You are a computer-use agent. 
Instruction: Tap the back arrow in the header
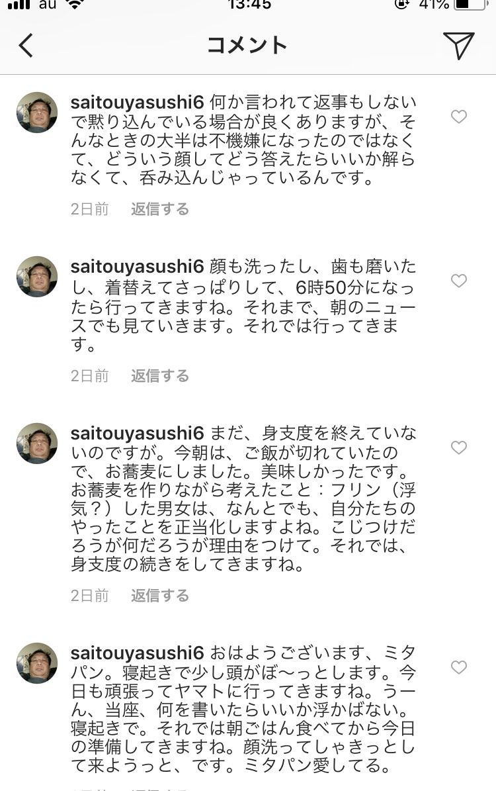[26, 46]
